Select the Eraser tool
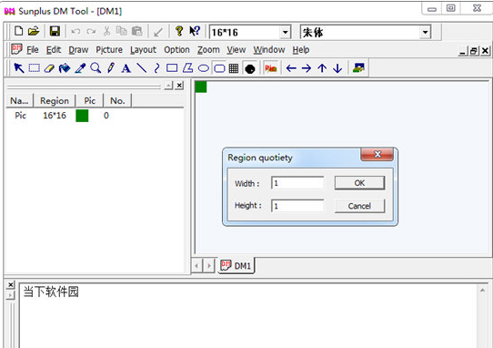Viewport: 493px width, 348px height. tap(49, 68)
